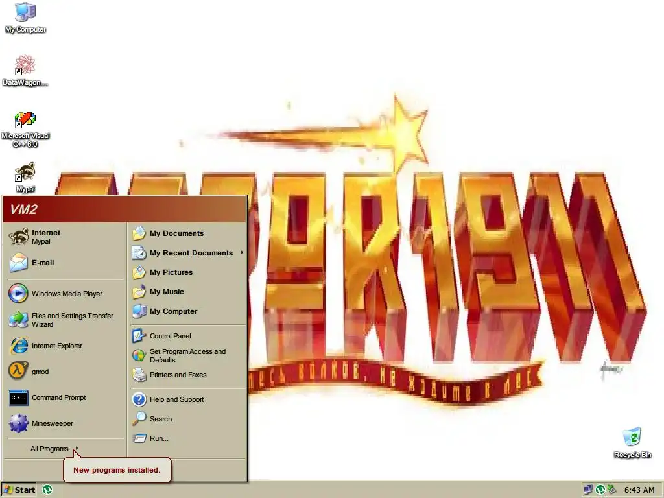664x498 pixels.
Task: Click the New programs installed balloon
Action: point(117,469)
